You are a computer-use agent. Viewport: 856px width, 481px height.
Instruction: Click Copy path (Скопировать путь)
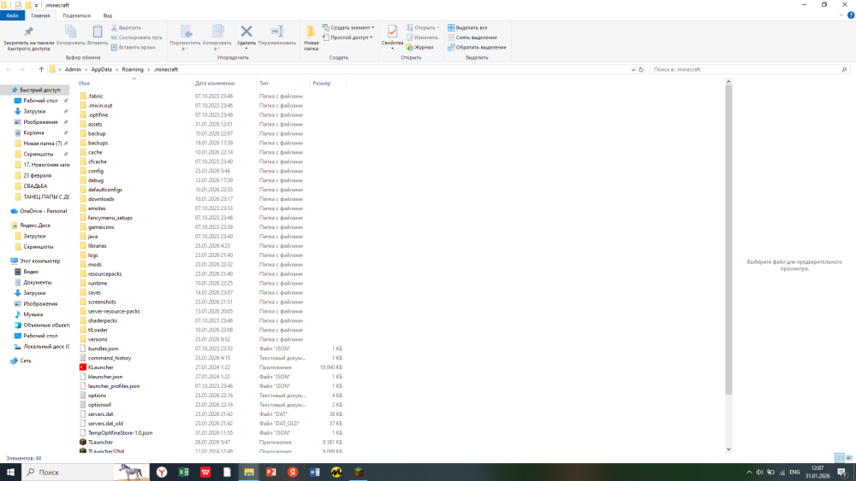coord(136,38)
